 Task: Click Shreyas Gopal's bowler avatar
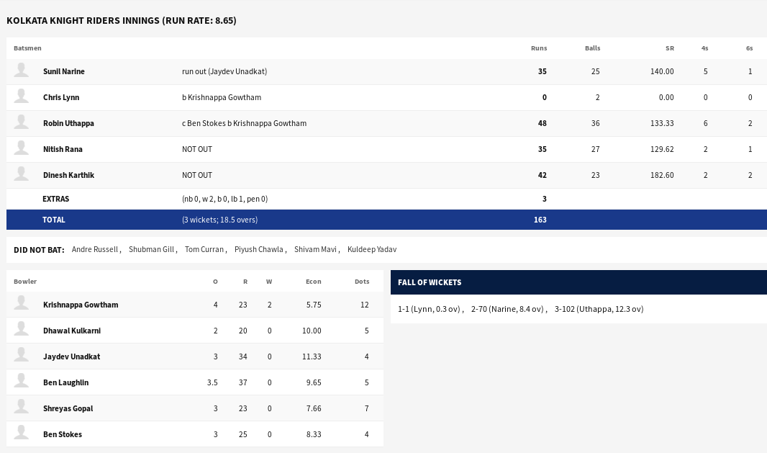(x=21, y=407)
